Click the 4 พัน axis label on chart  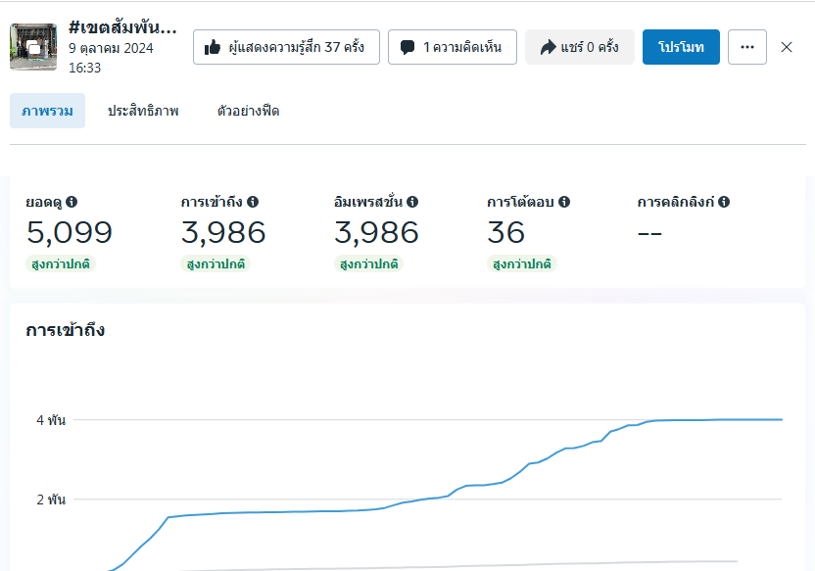pyautogui.click(x=51, y=420)
